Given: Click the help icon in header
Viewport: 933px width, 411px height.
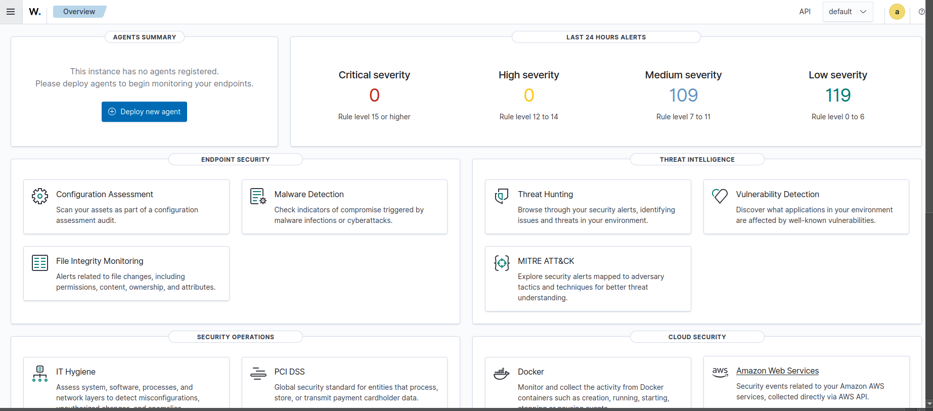Looking at the screenshot, I should coord(921,12).
